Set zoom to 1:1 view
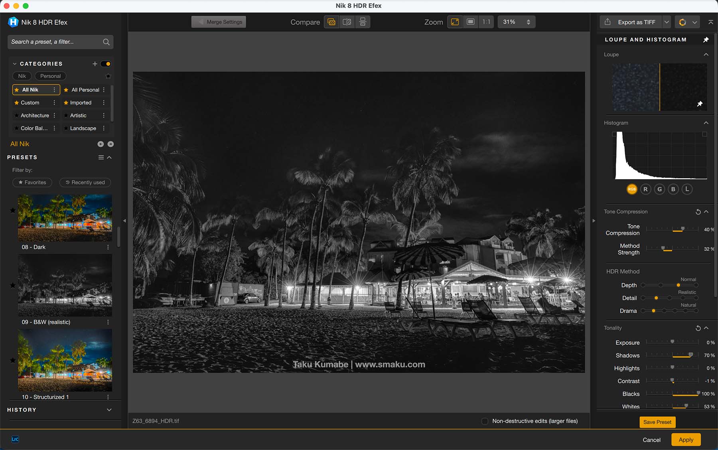Viewport: 718px width, 450px height. coord(486,22)
